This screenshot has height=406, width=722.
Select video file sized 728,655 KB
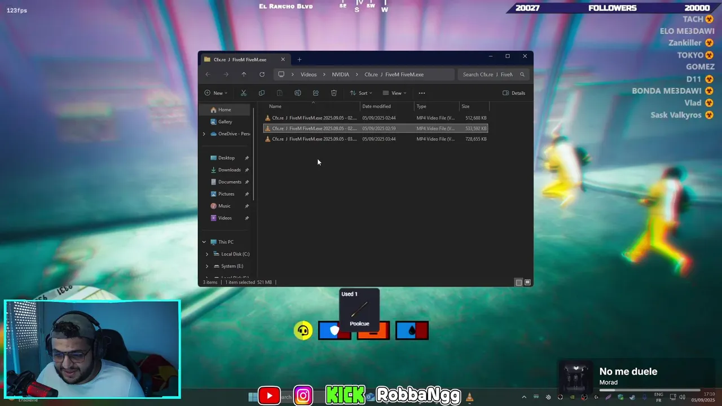tap(376, 139)
